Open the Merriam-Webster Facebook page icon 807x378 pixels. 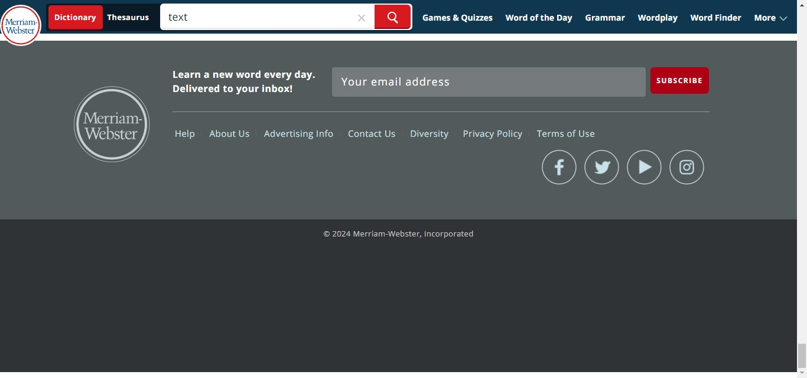point(559,167)
